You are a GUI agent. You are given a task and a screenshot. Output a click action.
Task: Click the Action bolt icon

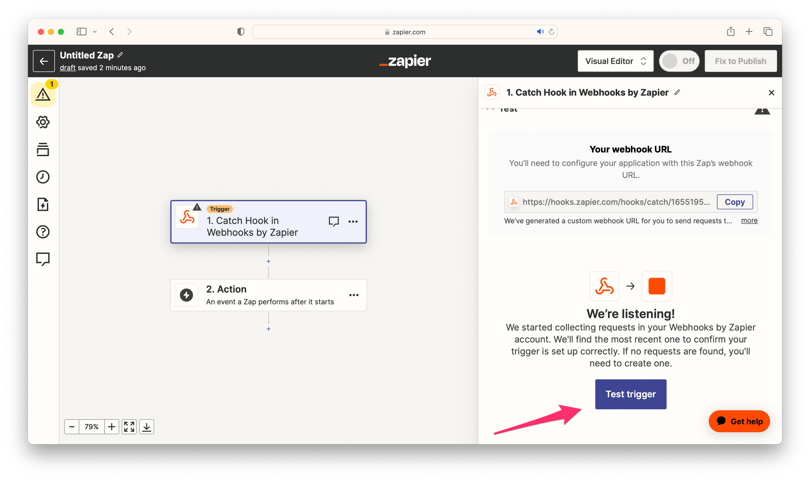(x=186, y=295)
